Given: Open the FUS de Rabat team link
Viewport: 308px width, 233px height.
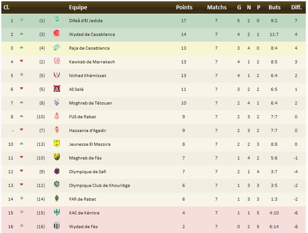Looking at the screenshot, I should tap(82, 116).
